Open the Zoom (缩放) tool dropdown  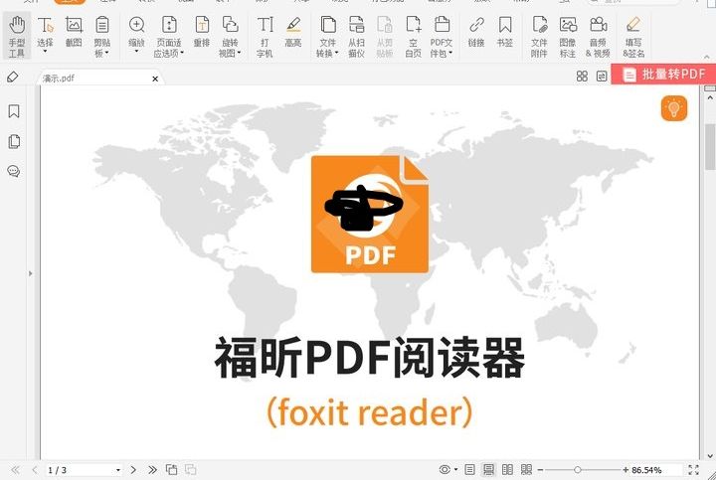click(136, 51)
